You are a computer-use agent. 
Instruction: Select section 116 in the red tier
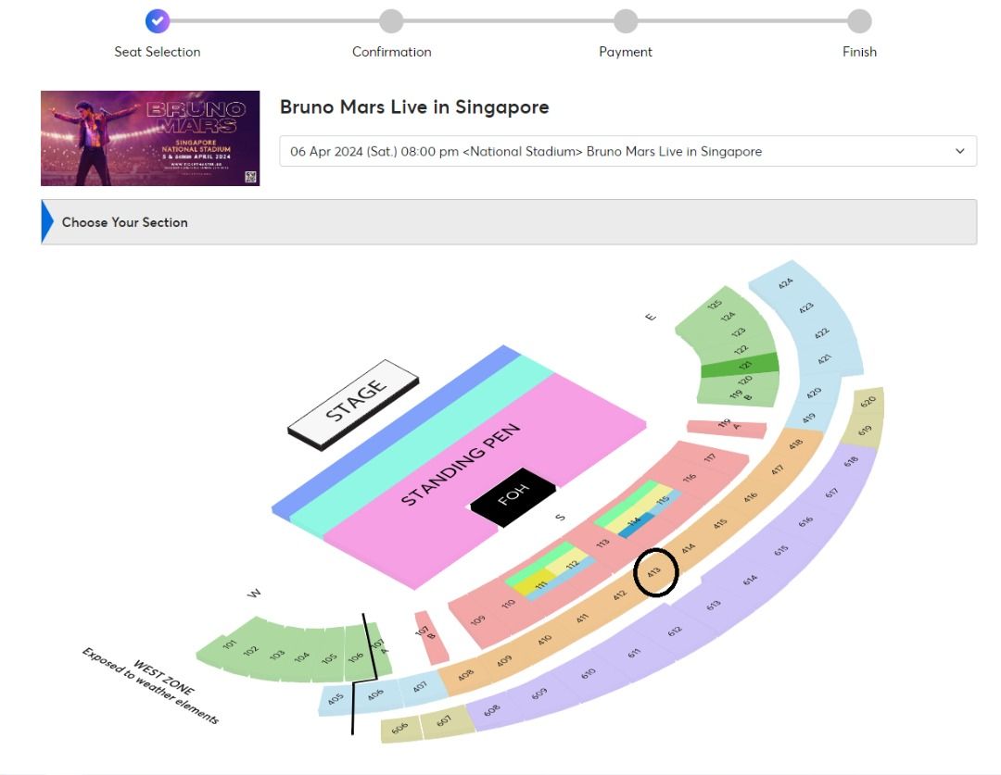pyautogui.click(x=690, y=478)
